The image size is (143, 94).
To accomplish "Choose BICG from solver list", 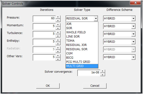I will (82, 57).
